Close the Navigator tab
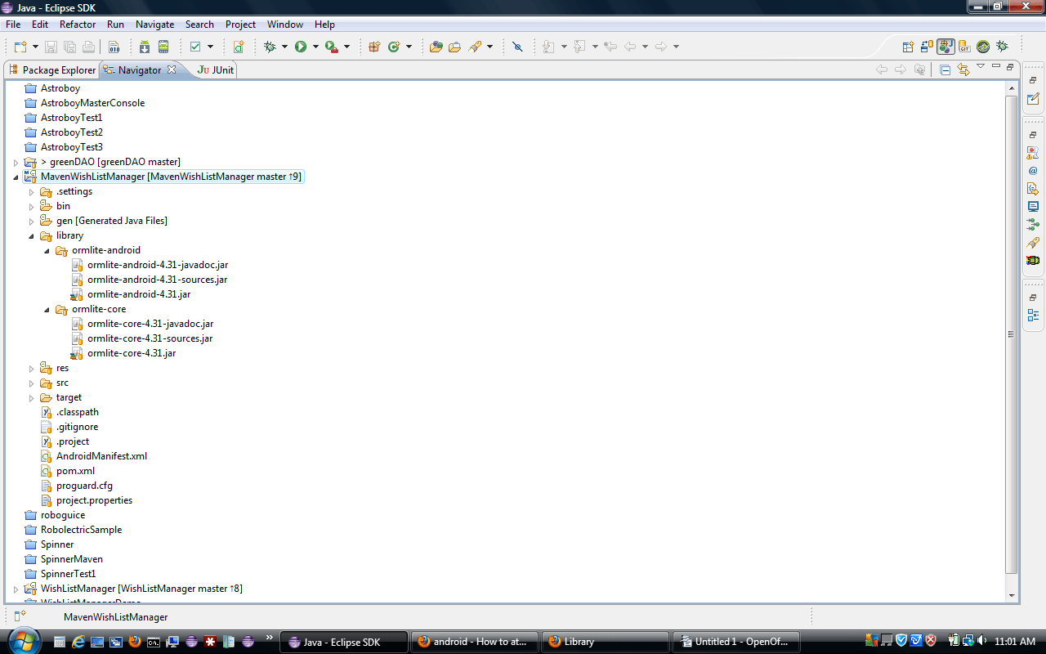The width and height of the screenshot is (1046, 654). [172, 69]
